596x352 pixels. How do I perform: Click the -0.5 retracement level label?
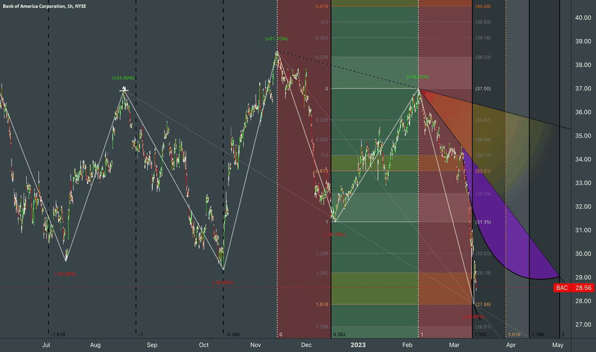[x=324, y=22]
